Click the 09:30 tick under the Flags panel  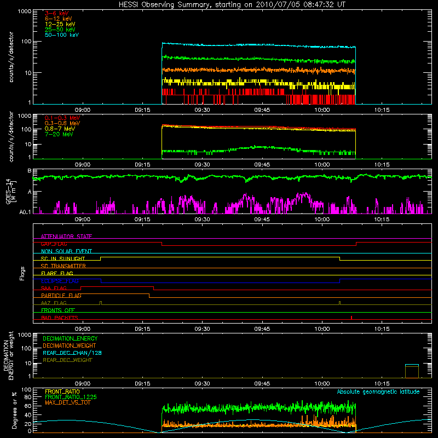pos(202,329)
